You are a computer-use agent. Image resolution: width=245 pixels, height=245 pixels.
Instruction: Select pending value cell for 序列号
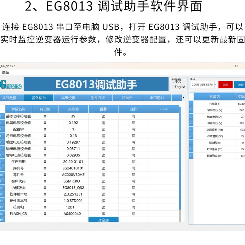coord(45,168)
